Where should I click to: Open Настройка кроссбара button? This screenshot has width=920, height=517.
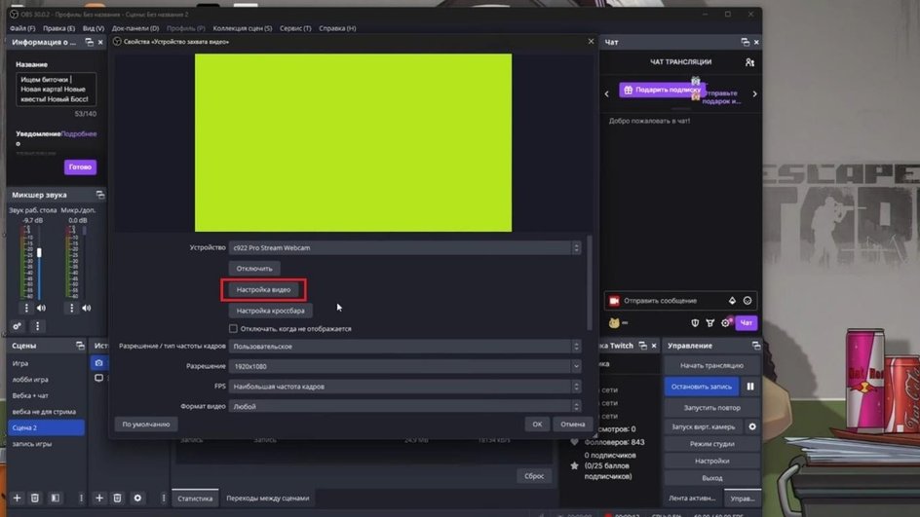tap(271, 311)
